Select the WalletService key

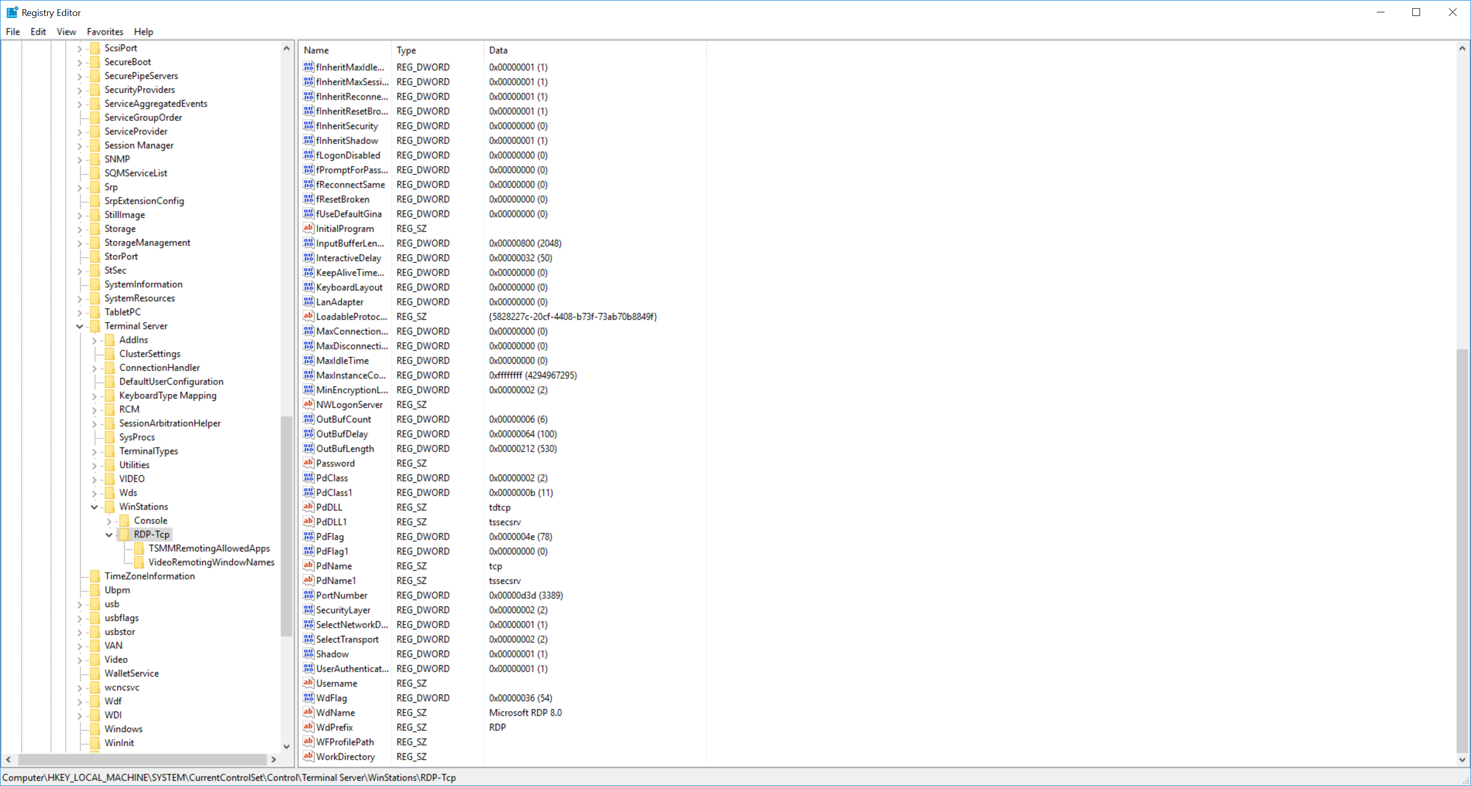coord(132,673)
